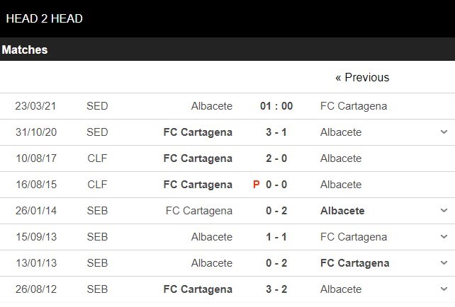The image size is (455, 307).
Task: Click the SEB league label on 15/09/13
Action: click(97, 237)
